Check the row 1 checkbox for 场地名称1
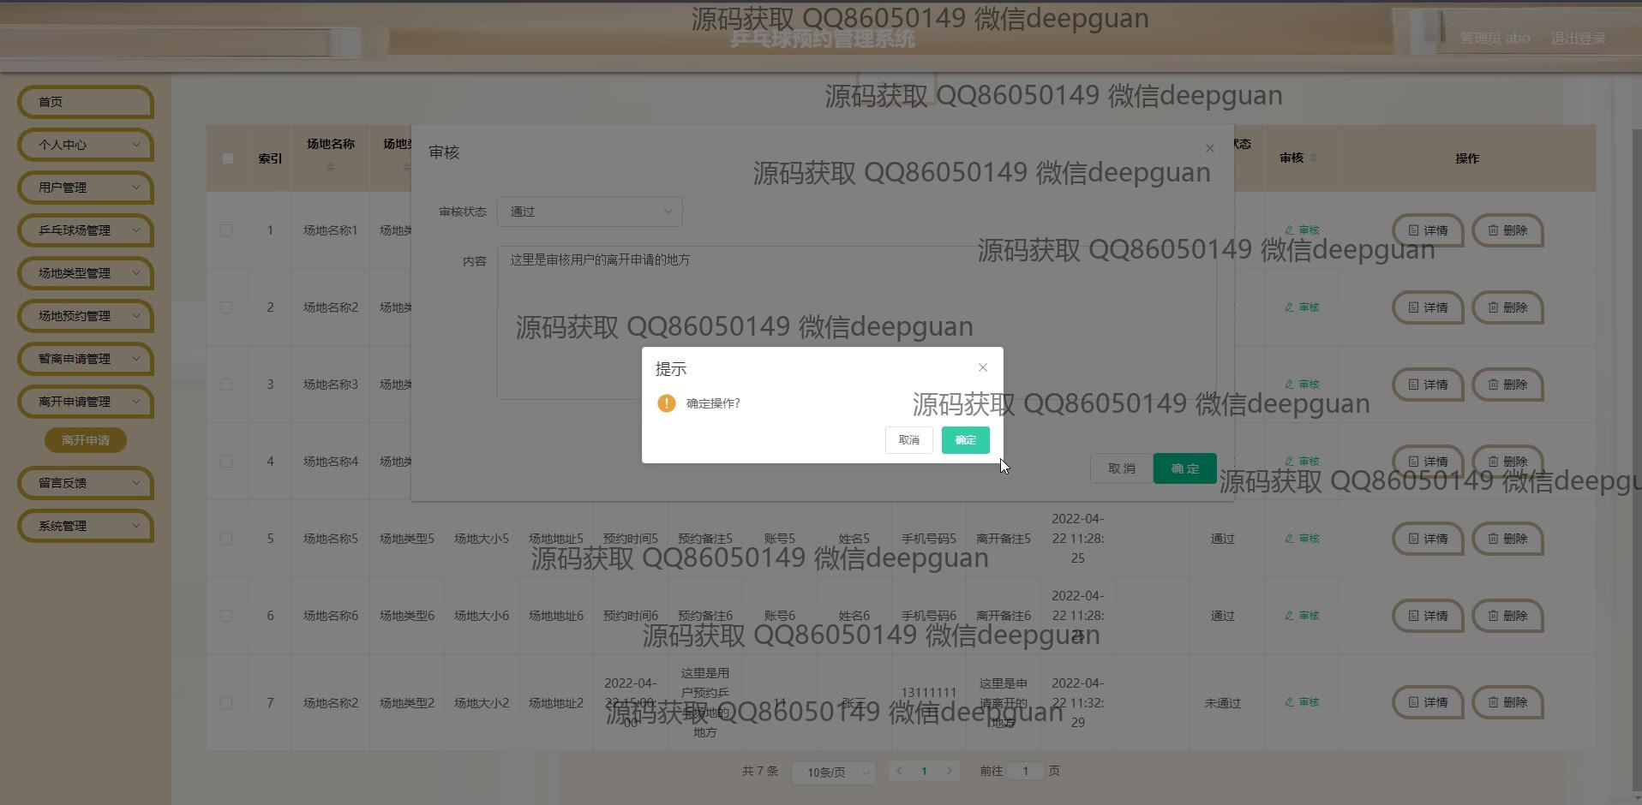Image resolution: width=1642 pixels, height=805 pixels. coord(226,230)
